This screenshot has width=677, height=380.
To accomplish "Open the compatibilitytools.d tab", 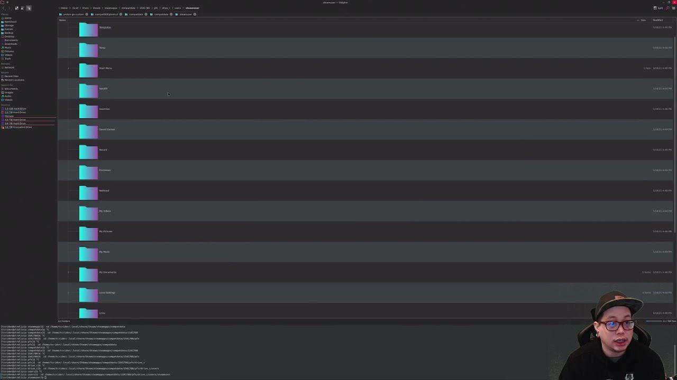I will pos(105,14).
